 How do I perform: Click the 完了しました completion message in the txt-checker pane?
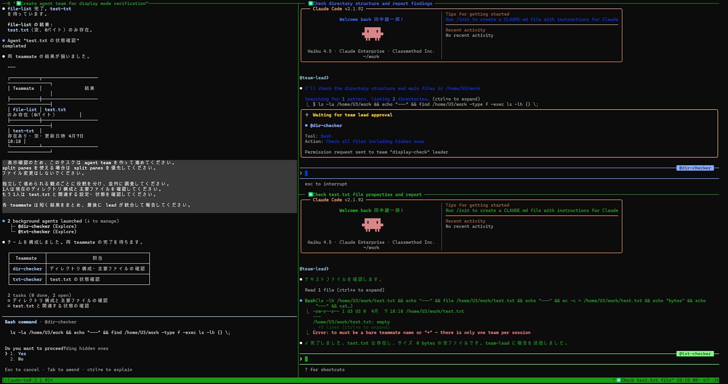pyautogui.click(x=436, y=343)
